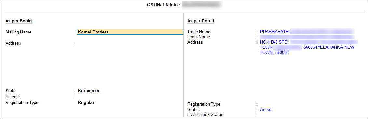
Task: Select the Registration Type value 'Regular'
Action: click(x=86, y=102)
